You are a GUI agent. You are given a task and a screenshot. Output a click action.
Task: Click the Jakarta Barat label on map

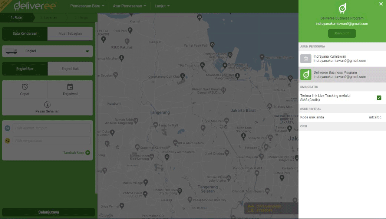pos(243,111)
